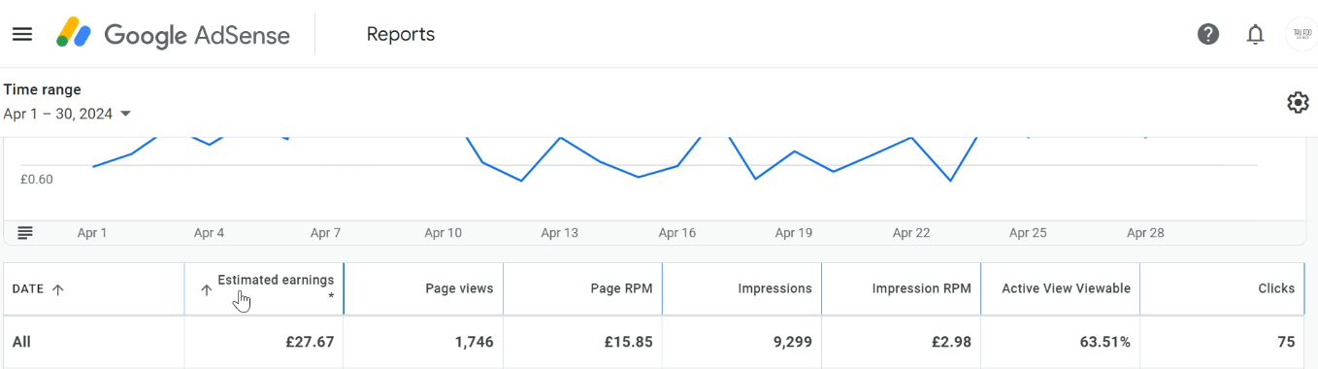Click the Estimated earnings sort arrow

click(206, 289)
